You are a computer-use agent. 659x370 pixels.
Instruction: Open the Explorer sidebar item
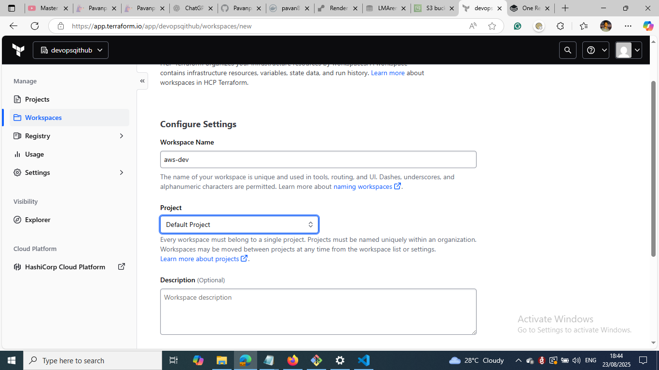[38, 220]
